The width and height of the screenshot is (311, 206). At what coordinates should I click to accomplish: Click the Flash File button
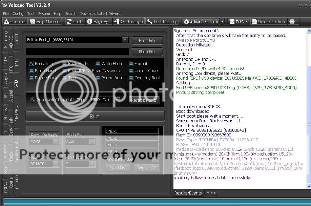[x=147, y=52]
